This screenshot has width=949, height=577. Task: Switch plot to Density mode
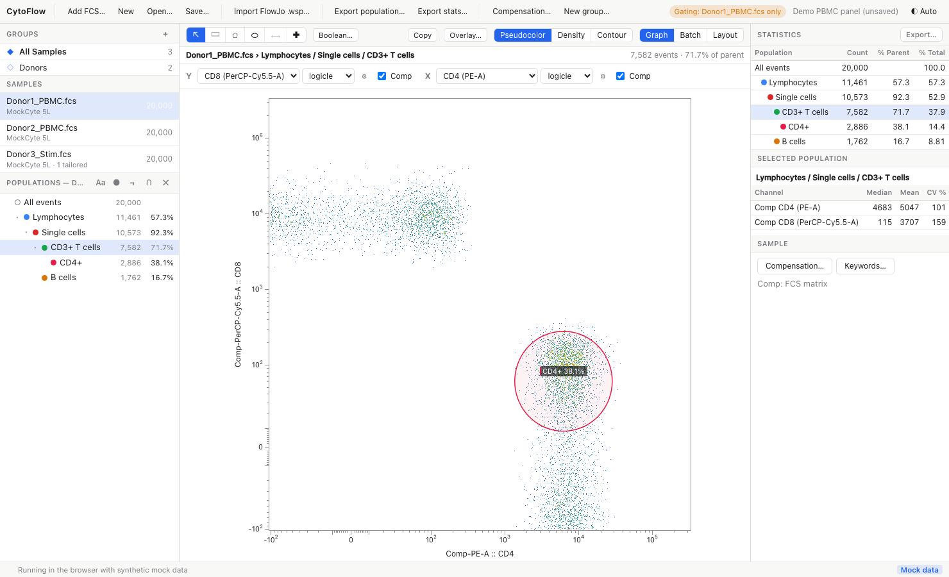click(x=571, y=35)
